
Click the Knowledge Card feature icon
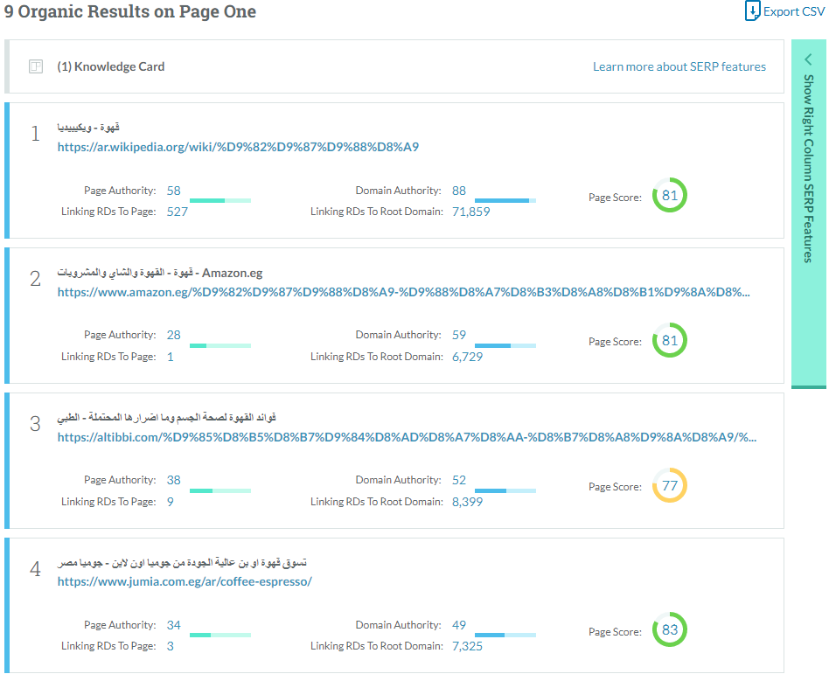[x=36, y=66]
